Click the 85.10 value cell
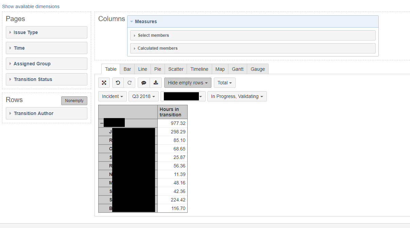 172,140
